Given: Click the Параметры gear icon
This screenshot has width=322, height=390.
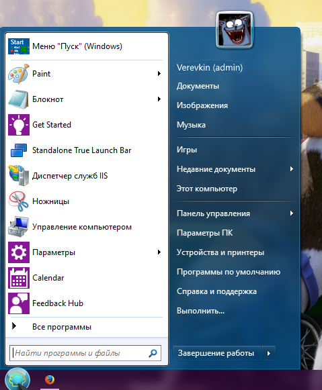Looking at the screenshot, I should click(19, 252).
